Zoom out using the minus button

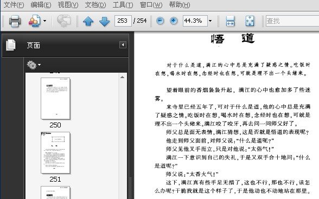pos(160,21)
